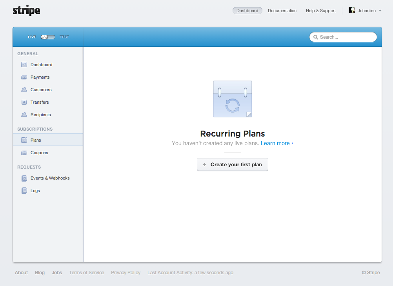Open the Terms of Service link
This screenshot has height=286, width=393.
[86, 272]
